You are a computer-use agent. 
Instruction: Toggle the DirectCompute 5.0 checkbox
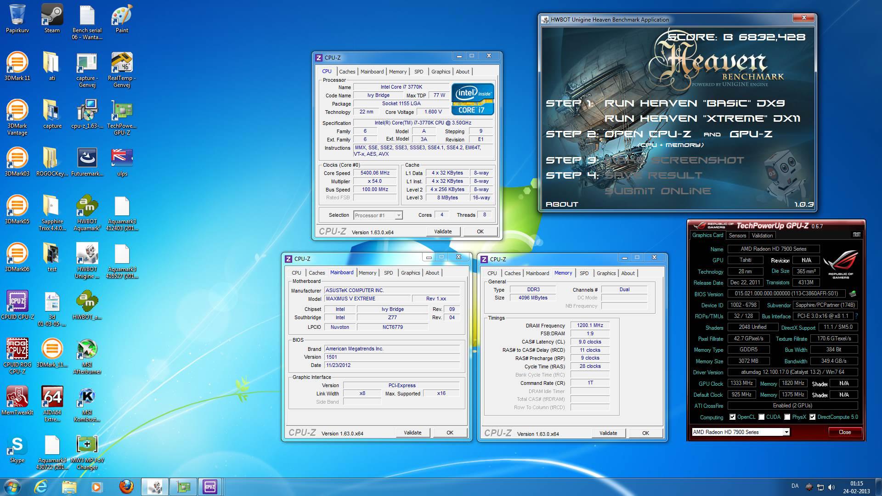(813, 417)
